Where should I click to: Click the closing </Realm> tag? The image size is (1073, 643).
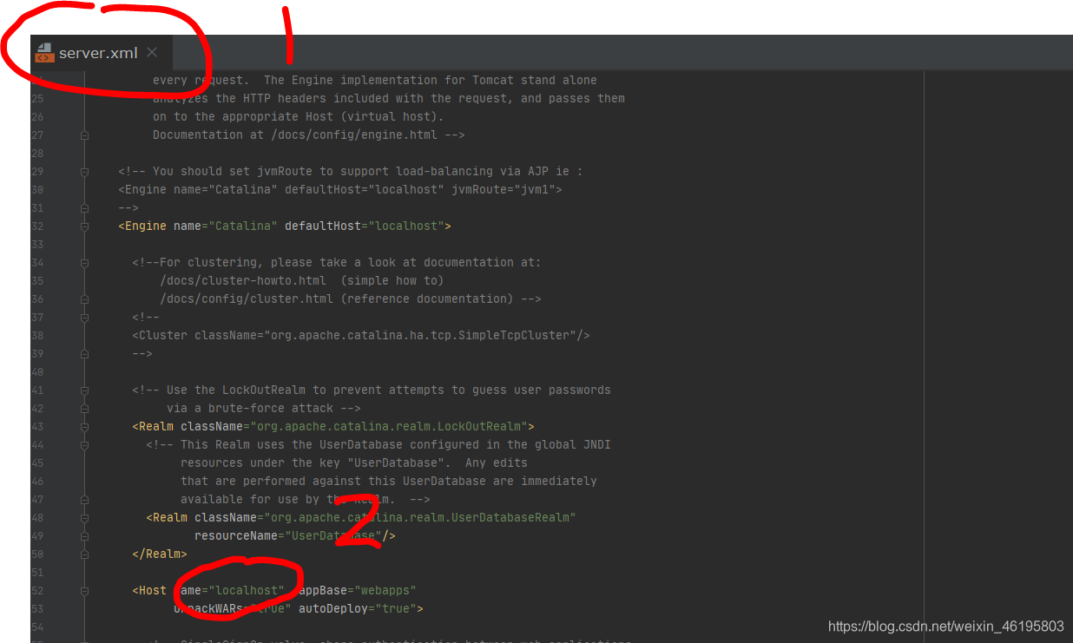(160, 554)
